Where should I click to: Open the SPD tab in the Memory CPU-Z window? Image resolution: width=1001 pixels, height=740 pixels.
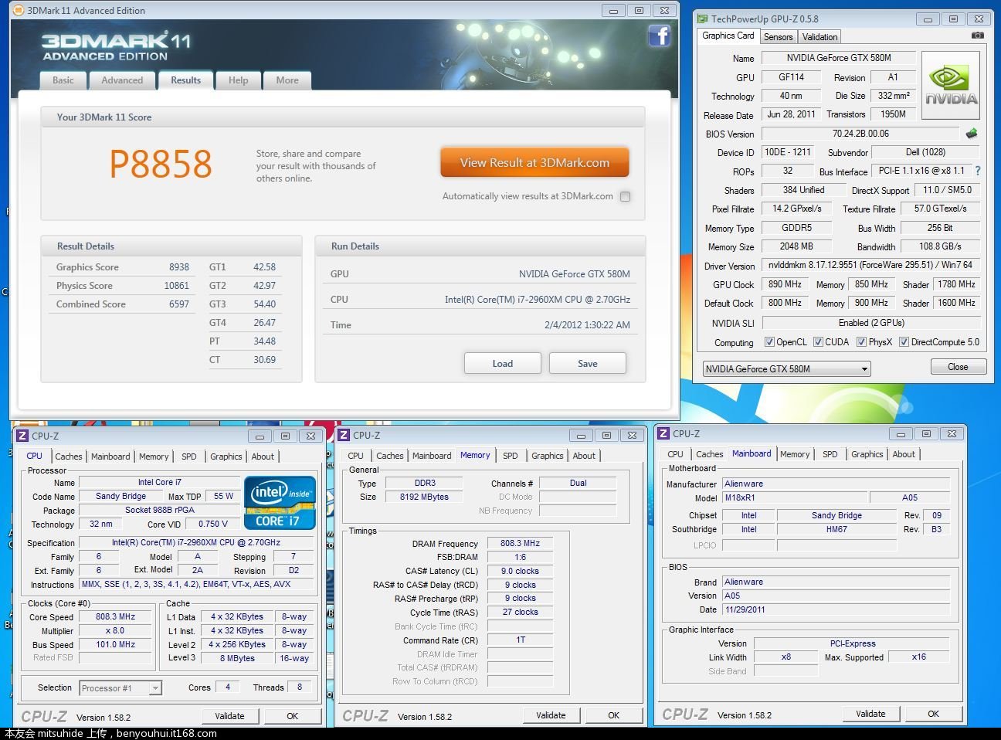click(511, 456)
